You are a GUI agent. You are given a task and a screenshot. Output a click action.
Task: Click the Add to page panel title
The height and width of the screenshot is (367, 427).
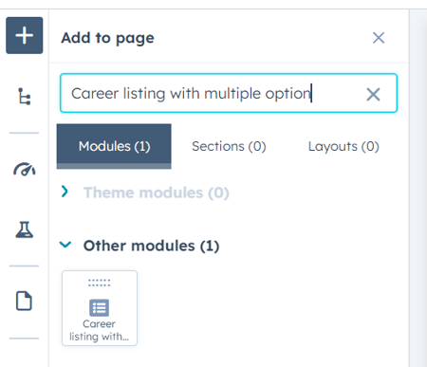click(107, 38)
